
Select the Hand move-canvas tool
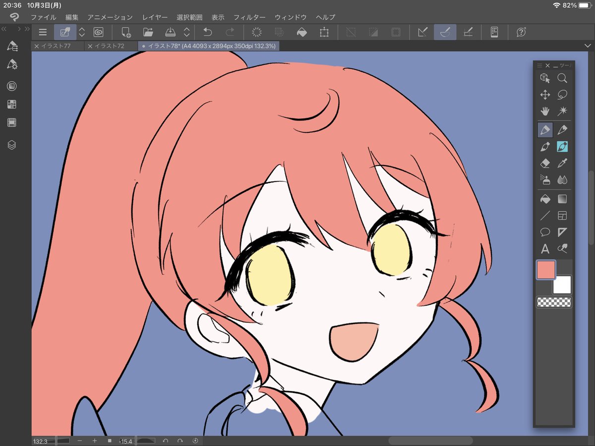coord(545,111)
